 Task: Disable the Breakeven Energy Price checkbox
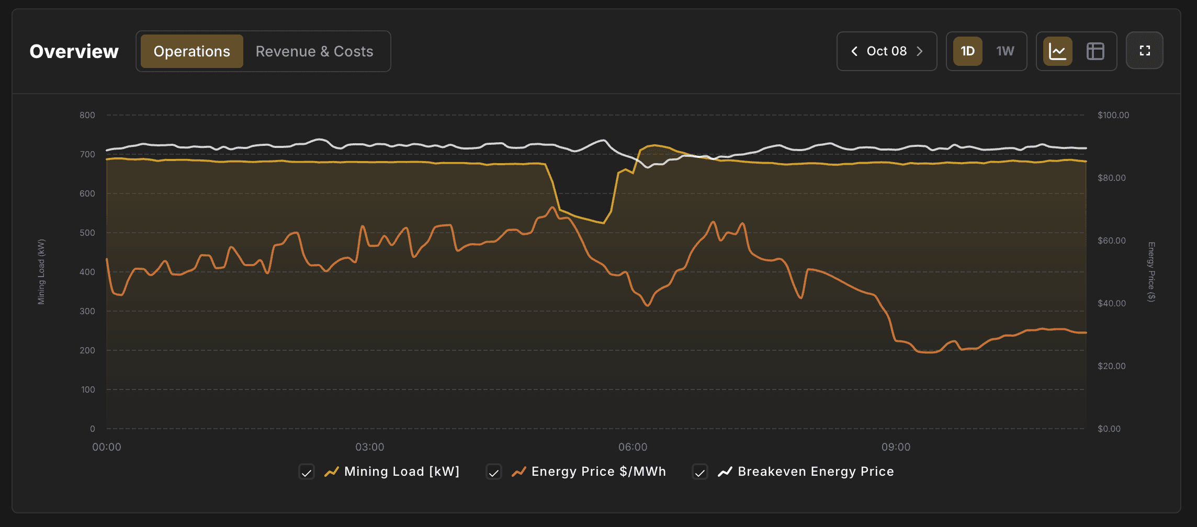(x=700, y=472)
